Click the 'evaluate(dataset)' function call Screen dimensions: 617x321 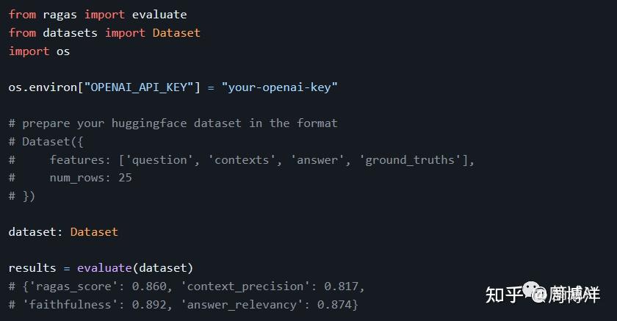[135, 267]
